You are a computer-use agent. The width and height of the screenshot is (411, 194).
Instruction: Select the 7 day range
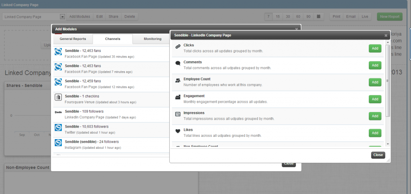click(269, 16)
